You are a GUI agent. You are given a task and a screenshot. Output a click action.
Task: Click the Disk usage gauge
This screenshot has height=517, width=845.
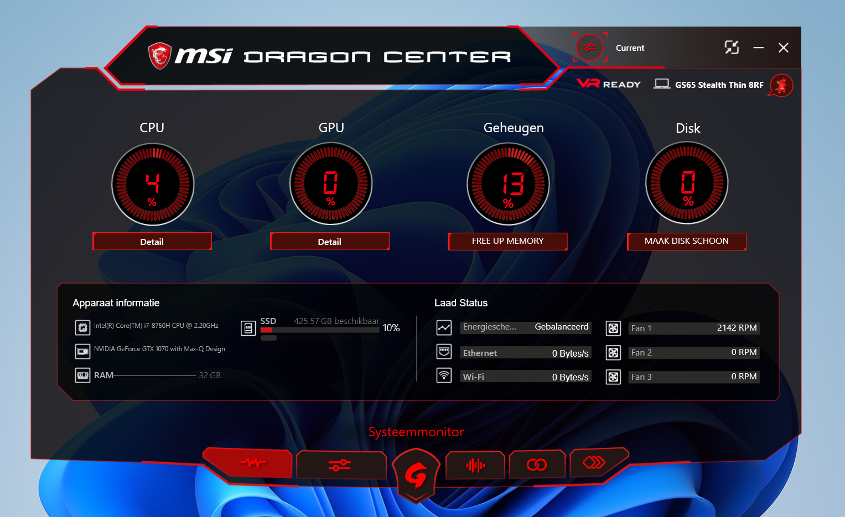click(687, 183)
